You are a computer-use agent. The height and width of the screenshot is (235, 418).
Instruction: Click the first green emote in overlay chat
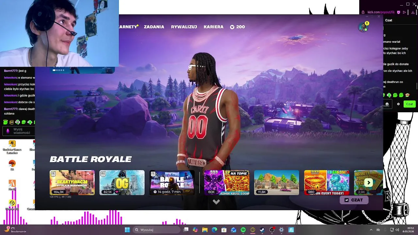[6, 122]
